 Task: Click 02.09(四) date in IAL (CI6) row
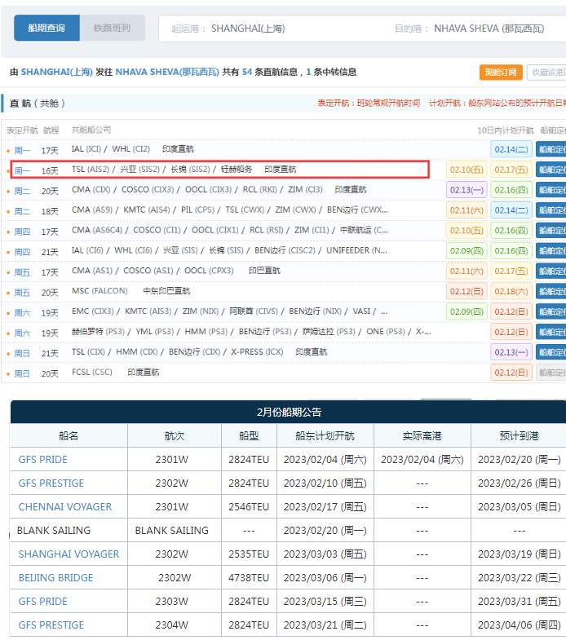click(x=467, y=250)
